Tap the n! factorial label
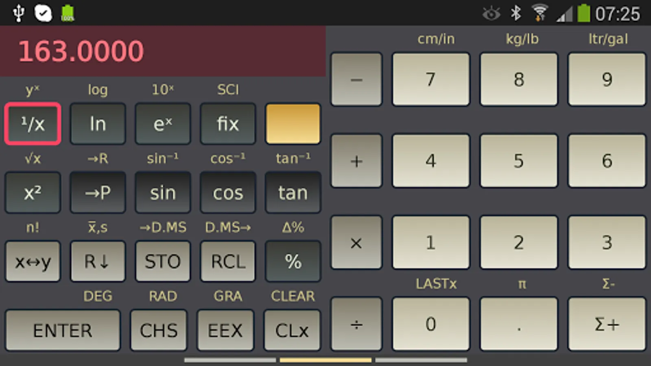This screenshot has width=651, height=366. pyautogui.click(x=33, y=227)
